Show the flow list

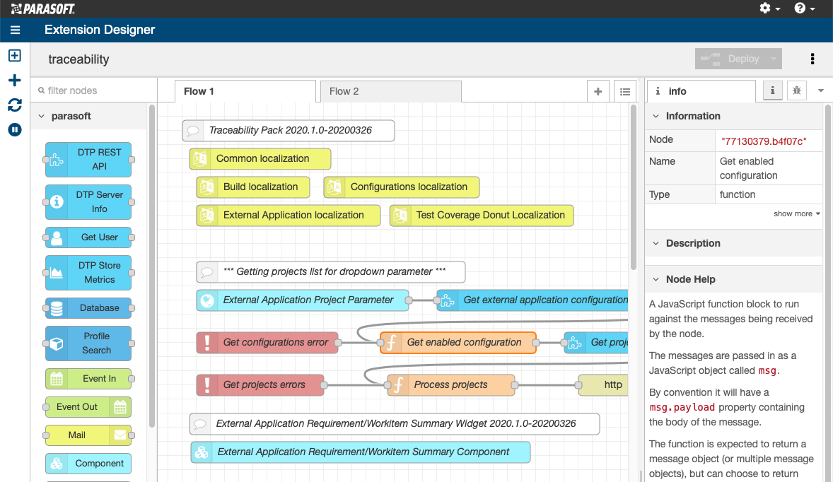(x=625, y=91)
